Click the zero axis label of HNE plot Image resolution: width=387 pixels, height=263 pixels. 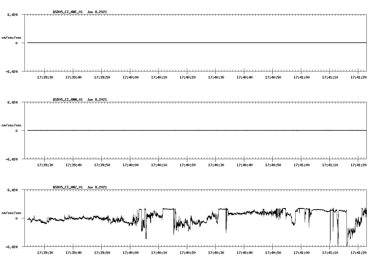(17, 43)
